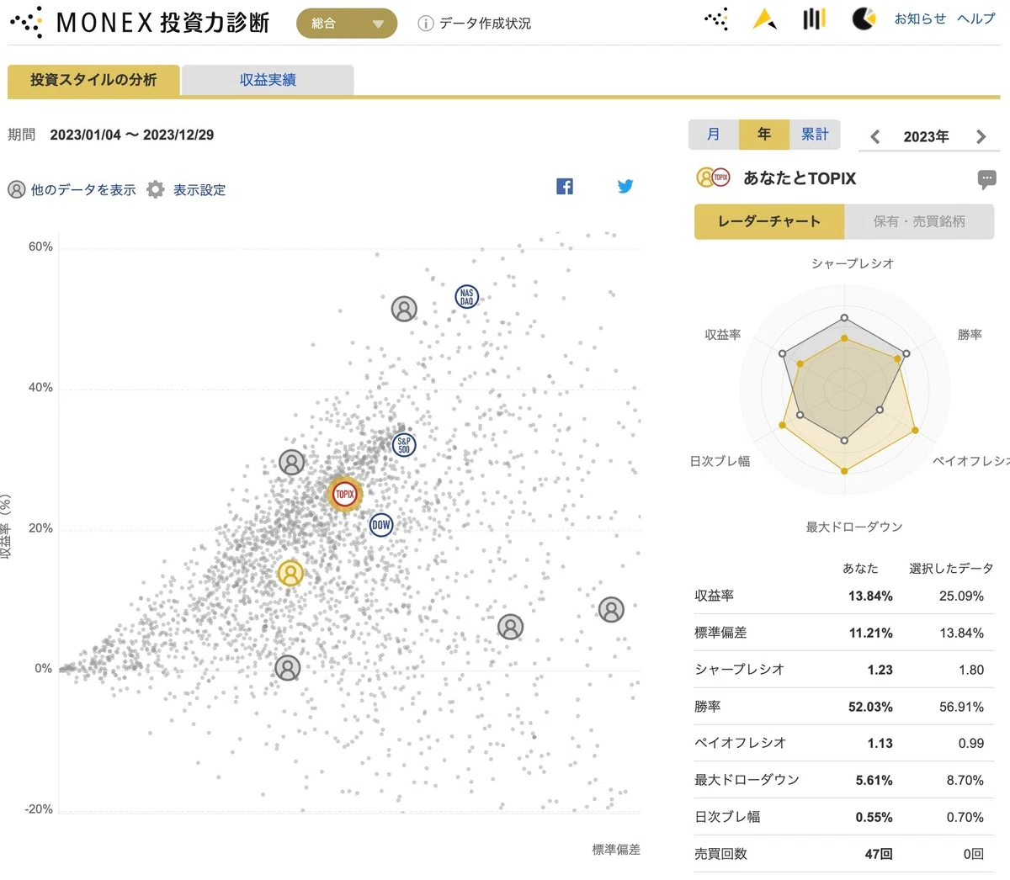Click the radar chart graphic
The width and height of the screenshot is (1010, 880).
(x=844, y=390)
